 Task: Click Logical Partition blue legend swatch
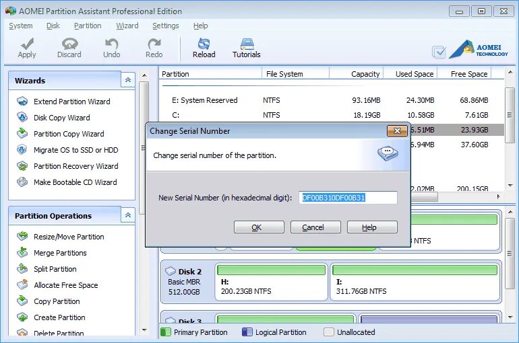pyautogui.click(x=247, y=332)
